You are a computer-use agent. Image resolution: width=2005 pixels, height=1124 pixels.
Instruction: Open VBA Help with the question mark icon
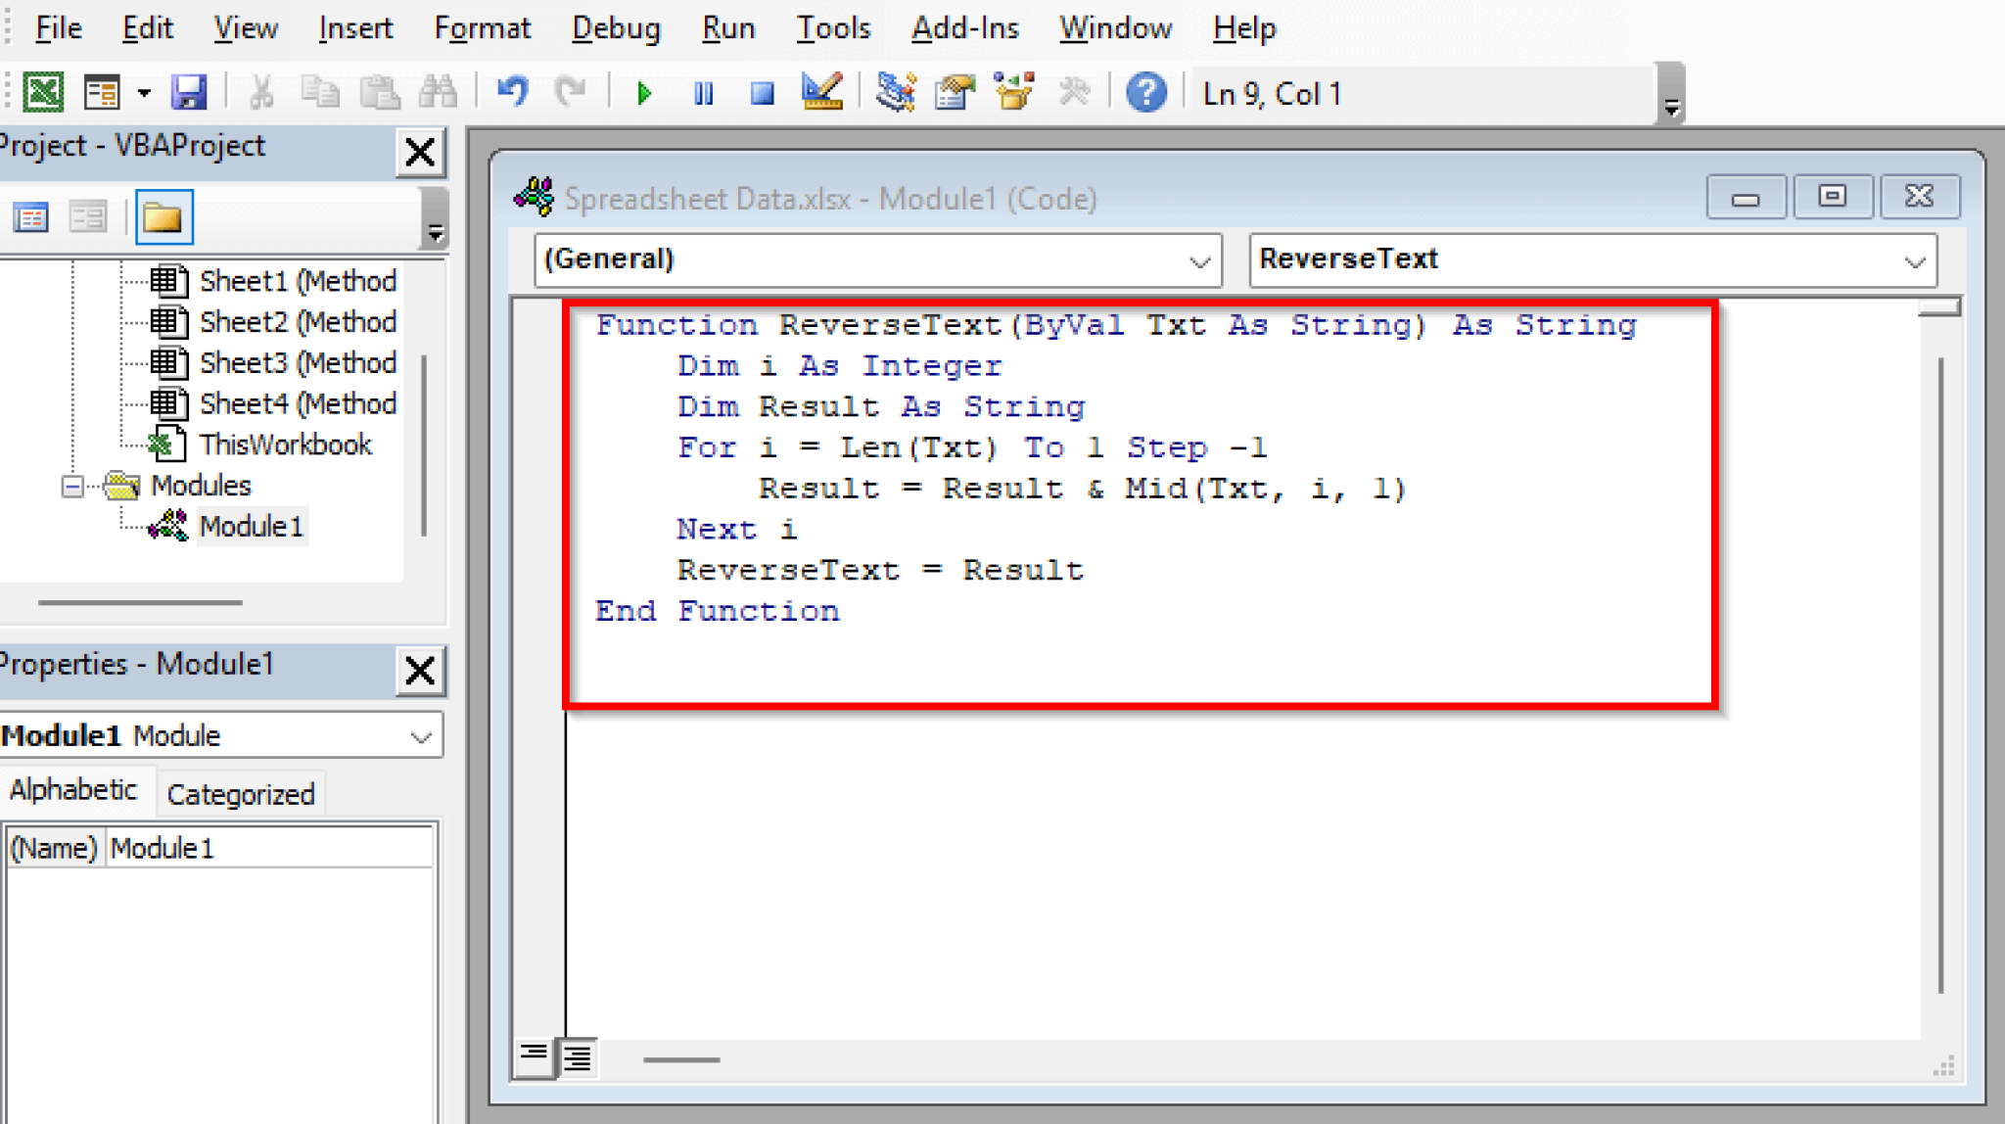pos(1146,93)
